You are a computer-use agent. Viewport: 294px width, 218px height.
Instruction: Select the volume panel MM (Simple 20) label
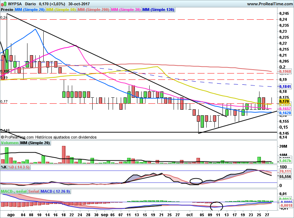pyautogui.click(x=35, y=143)
